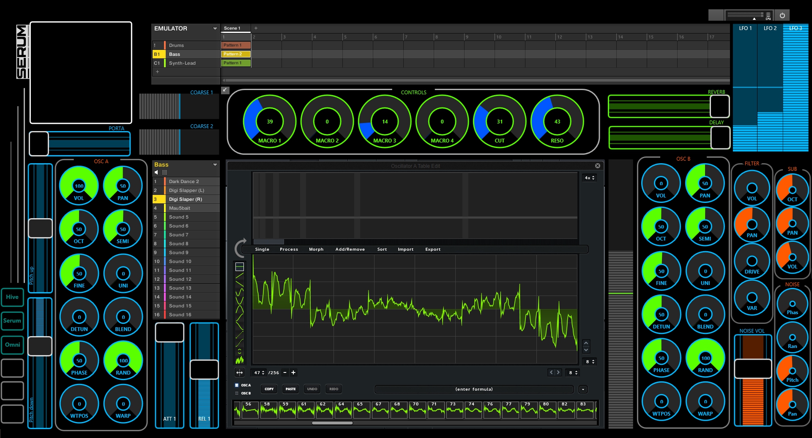Expand the formula options dropdown
Image resolution: width=812 pixels, height=438 pixels.
(x=583, y=389)
